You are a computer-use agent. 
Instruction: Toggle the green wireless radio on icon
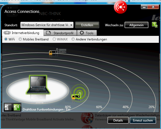tap(17, 107)
